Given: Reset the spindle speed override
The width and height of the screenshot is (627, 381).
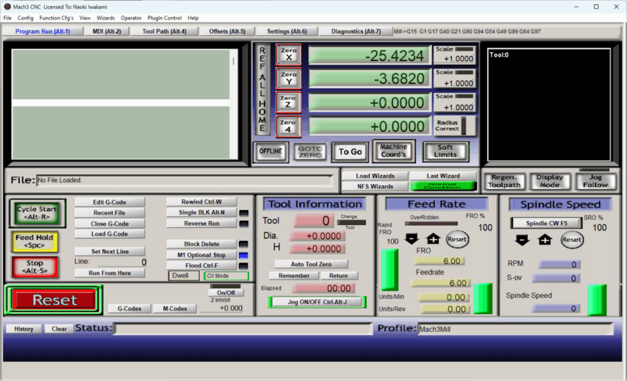Looking at the screenshot, I should (571, 240).
